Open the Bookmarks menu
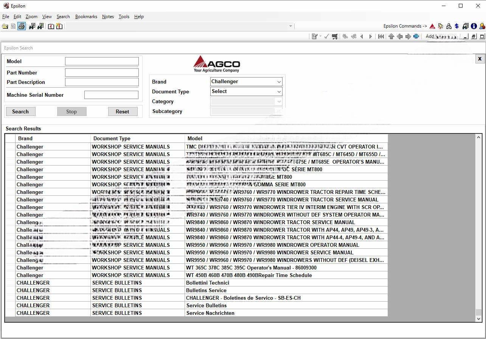Image resolution: width=486 pixels, height=339 pixels. pos(86,16)
